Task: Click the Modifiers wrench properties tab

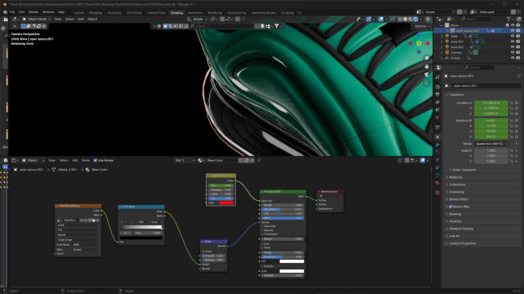Action: tap(437, 145)
